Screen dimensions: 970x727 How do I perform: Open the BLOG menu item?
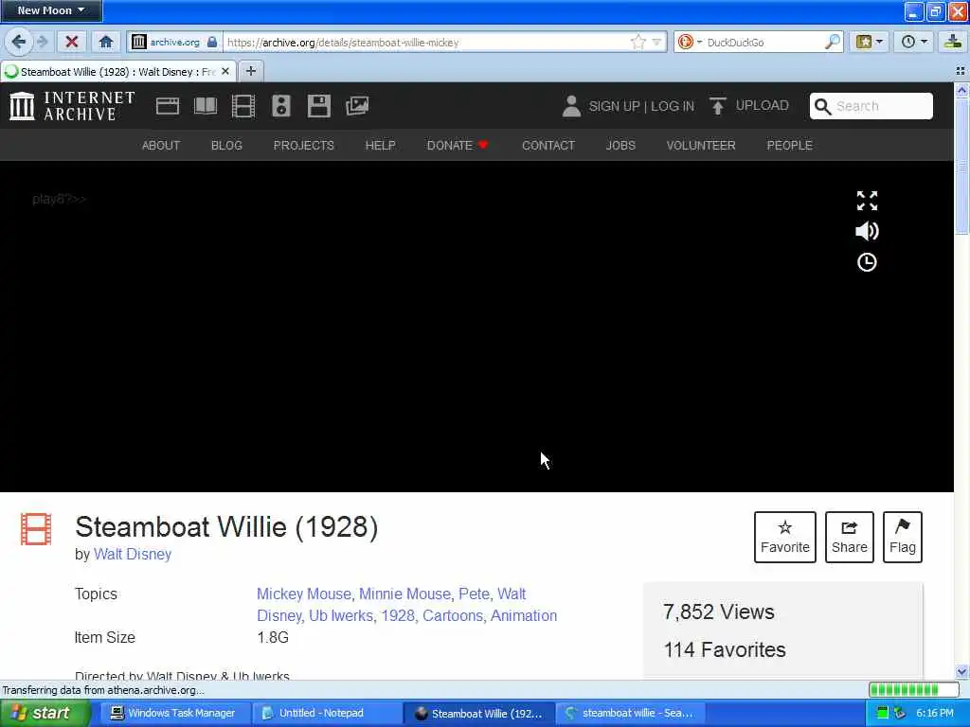226,145
